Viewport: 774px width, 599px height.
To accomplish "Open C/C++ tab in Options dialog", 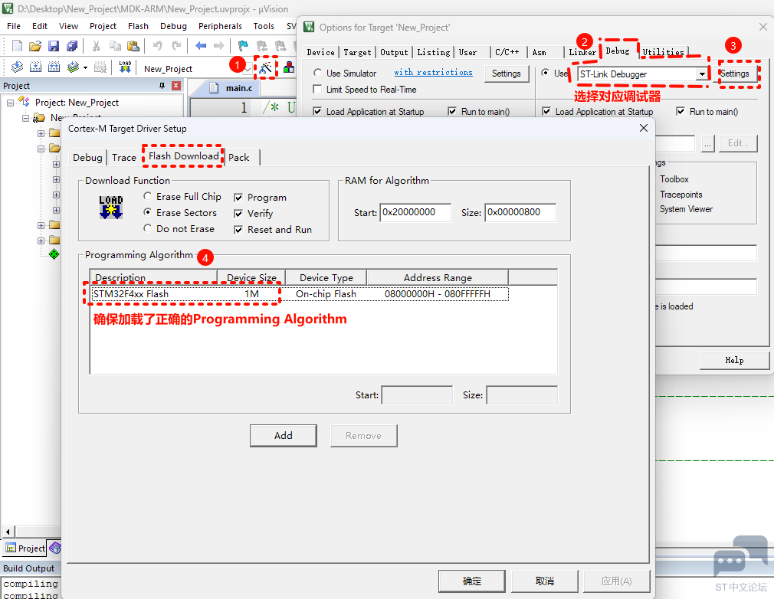I will click(x=507, y=52).
